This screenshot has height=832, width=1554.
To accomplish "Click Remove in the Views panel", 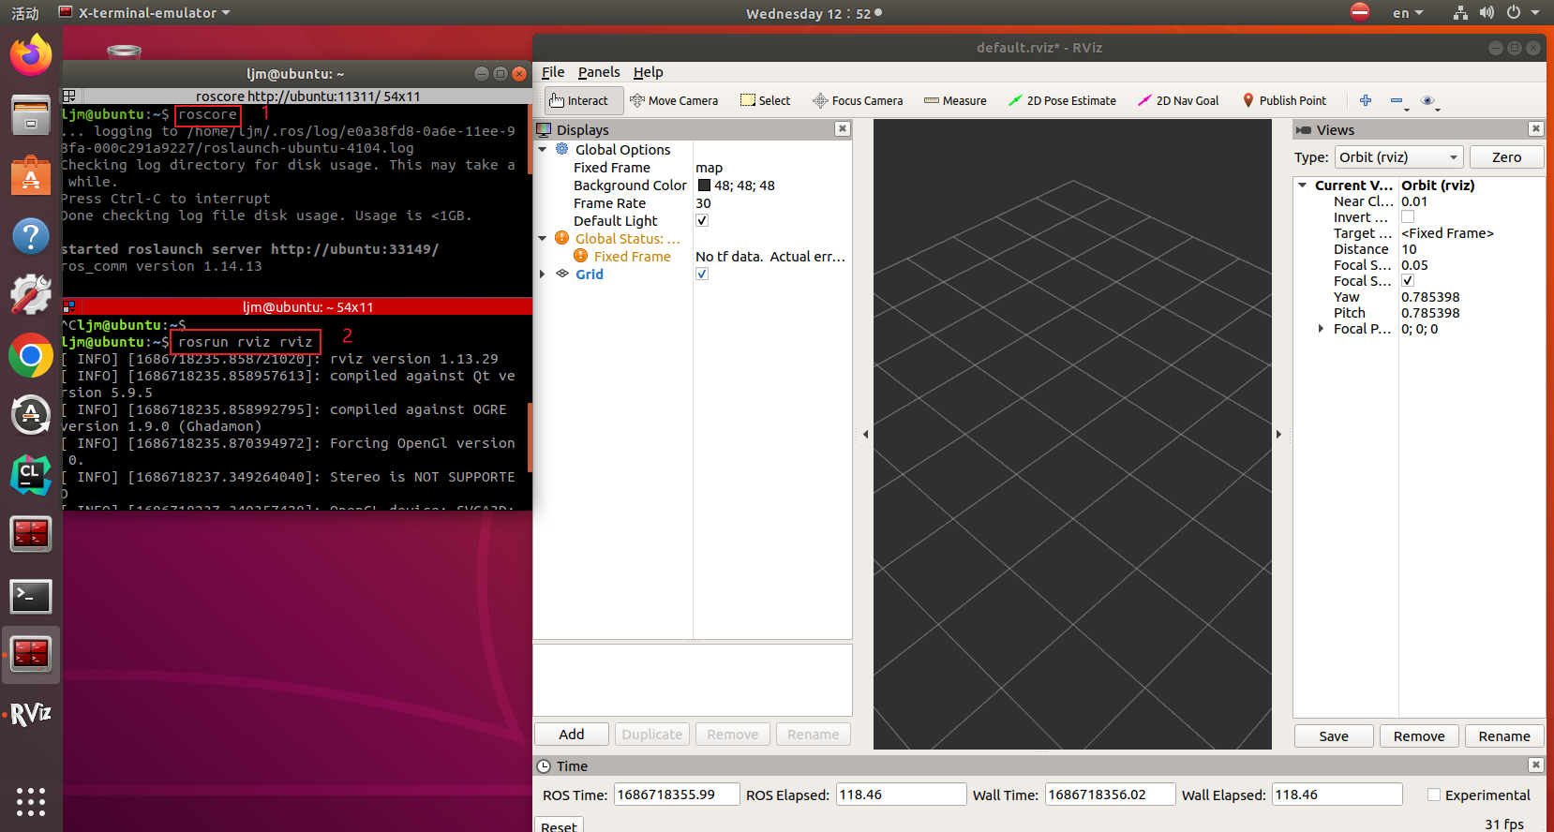I will coord(1419,736).
